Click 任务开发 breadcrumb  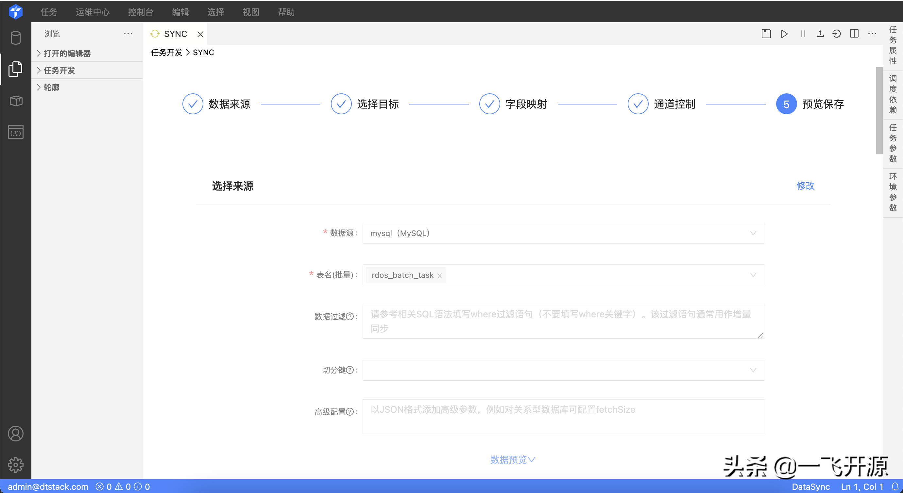click(x=166, y=53)
